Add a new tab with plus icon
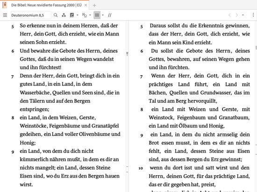Screen dimensions: 257x192 click(x=94, y=6)
